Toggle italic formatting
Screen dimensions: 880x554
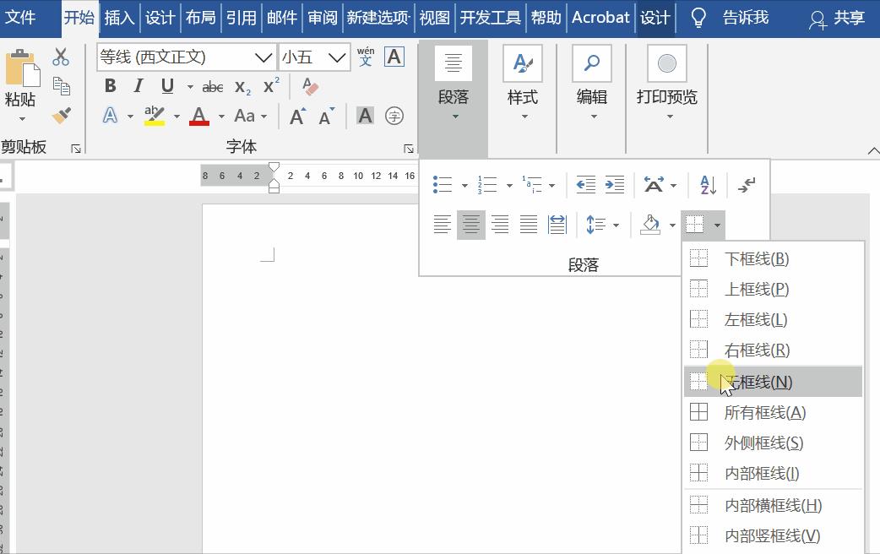click(x=138, y=85)
